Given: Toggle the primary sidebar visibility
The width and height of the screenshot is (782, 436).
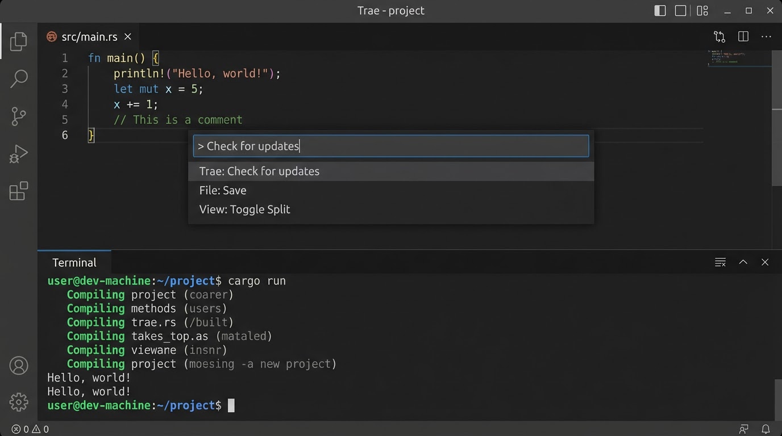Looking at the screenshot, I should click(660, 10).
